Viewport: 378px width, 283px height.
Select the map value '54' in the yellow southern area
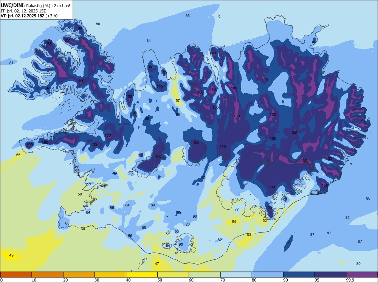coord(234,221)
